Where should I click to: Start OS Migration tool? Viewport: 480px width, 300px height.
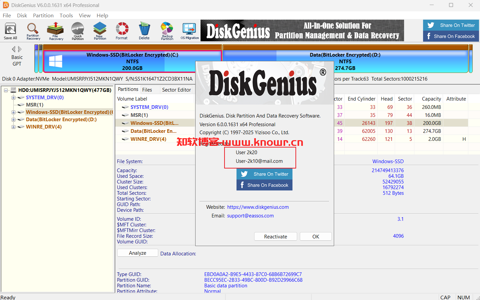(x=190, y=31)
